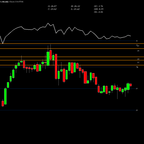Click the 11 level label on right
Screen dimensions: 144x144
138,62
